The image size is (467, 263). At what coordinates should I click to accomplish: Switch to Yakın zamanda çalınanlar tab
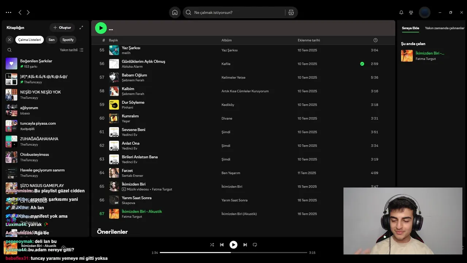coord(445,28)
